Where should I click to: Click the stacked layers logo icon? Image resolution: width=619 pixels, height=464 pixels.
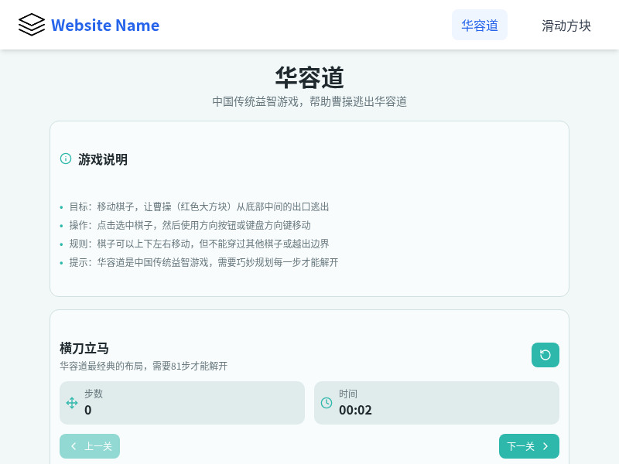click(x=30, y=24)
